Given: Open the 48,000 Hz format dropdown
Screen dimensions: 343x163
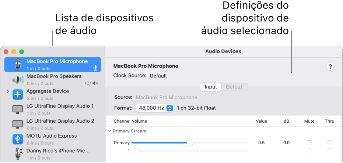Looking at the screenshot, I should pos(154,108).
